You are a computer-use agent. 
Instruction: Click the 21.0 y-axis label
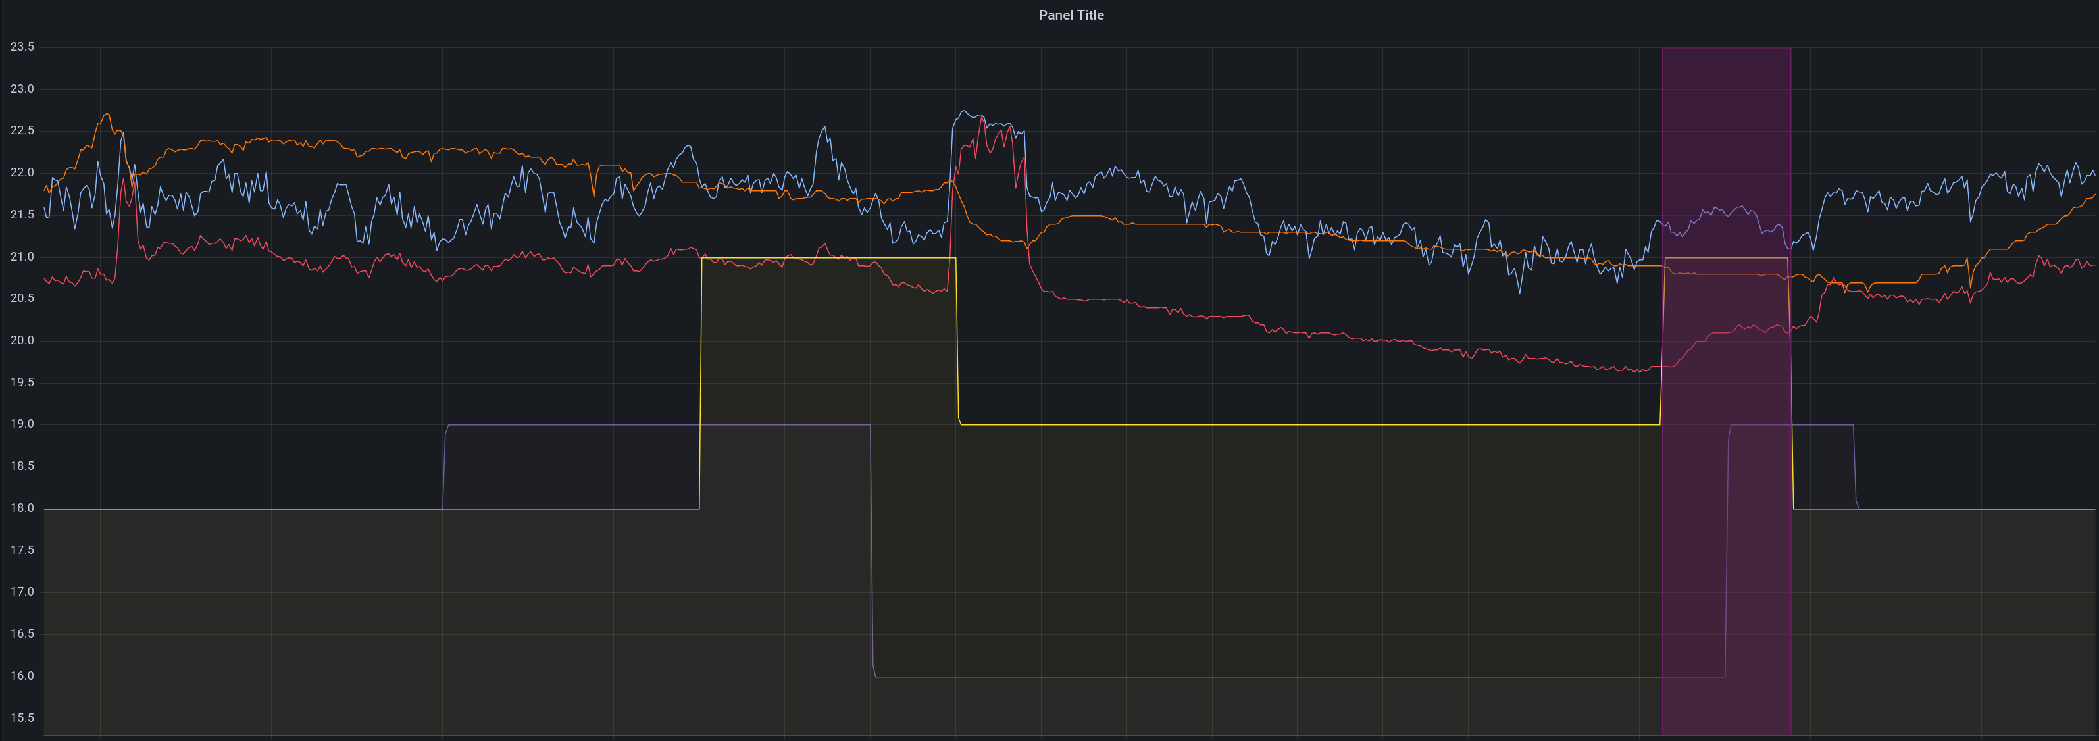[22, 257]
